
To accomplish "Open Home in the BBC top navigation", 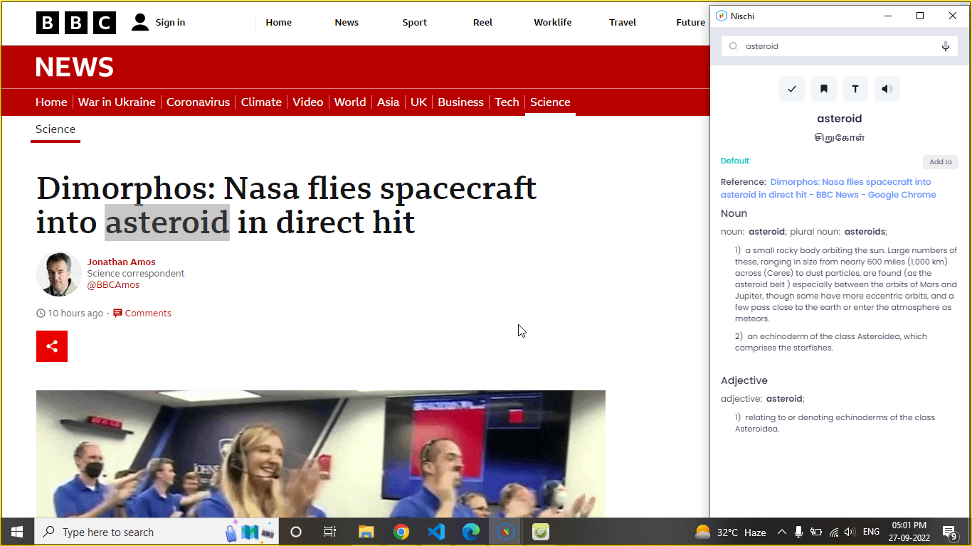I will click(279, 23).
